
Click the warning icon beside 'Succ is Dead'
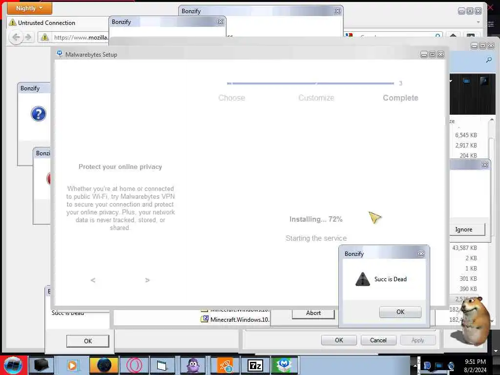tap(363, 279)
